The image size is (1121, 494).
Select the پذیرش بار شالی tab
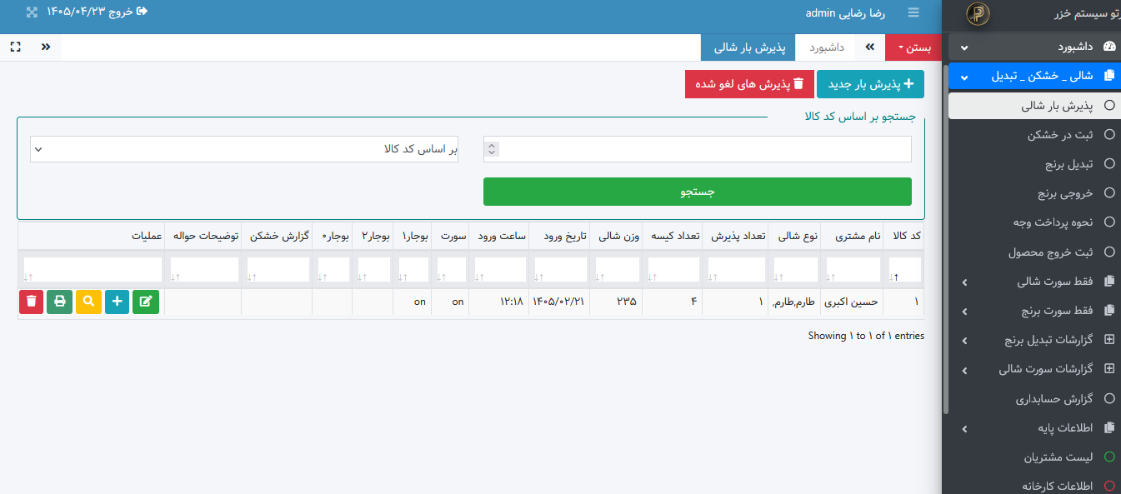749,47
